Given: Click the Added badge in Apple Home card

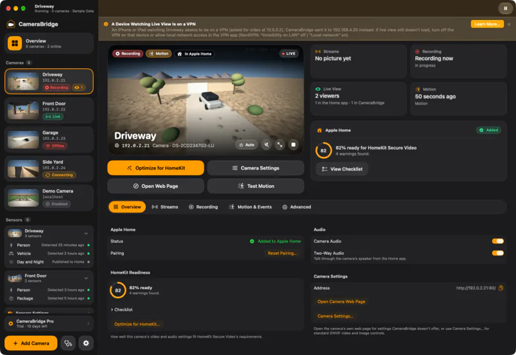Looking at the screenshot, I should (x=489, y=130).
